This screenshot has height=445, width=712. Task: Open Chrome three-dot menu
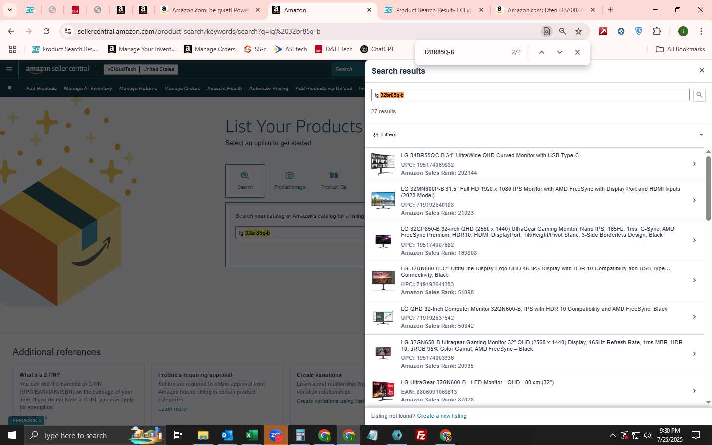701,31
